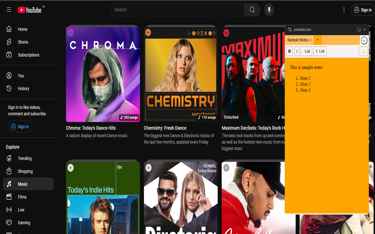
Task: Go to the YouTube logo homepage
Action: coord(30,10)
